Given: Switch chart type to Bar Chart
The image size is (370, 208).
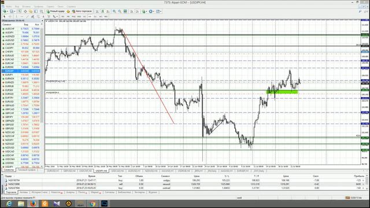Looking at the screenshot, I should (x=97, y=12).
